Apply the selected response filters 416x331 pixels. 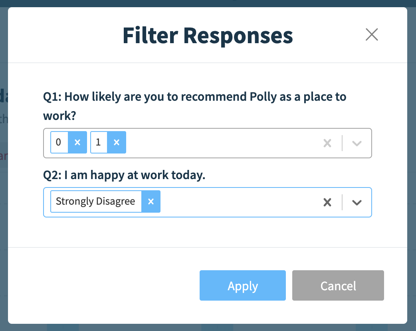click(x=242, y=285)
